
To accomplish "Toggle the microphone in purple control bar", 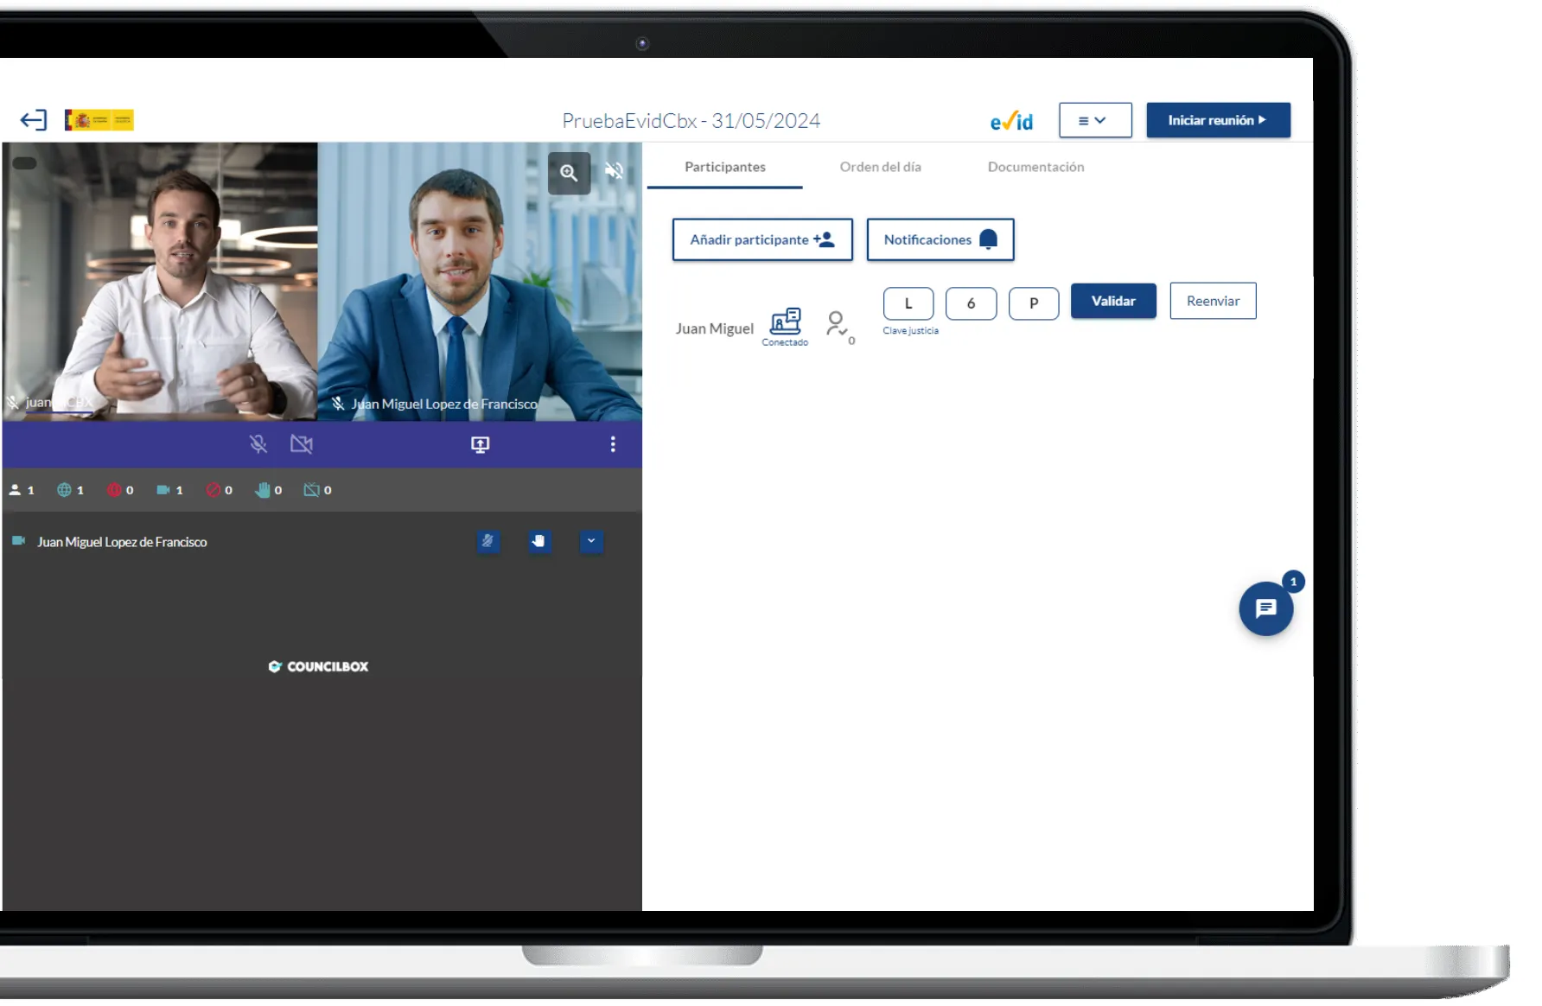I will point(258,444).
